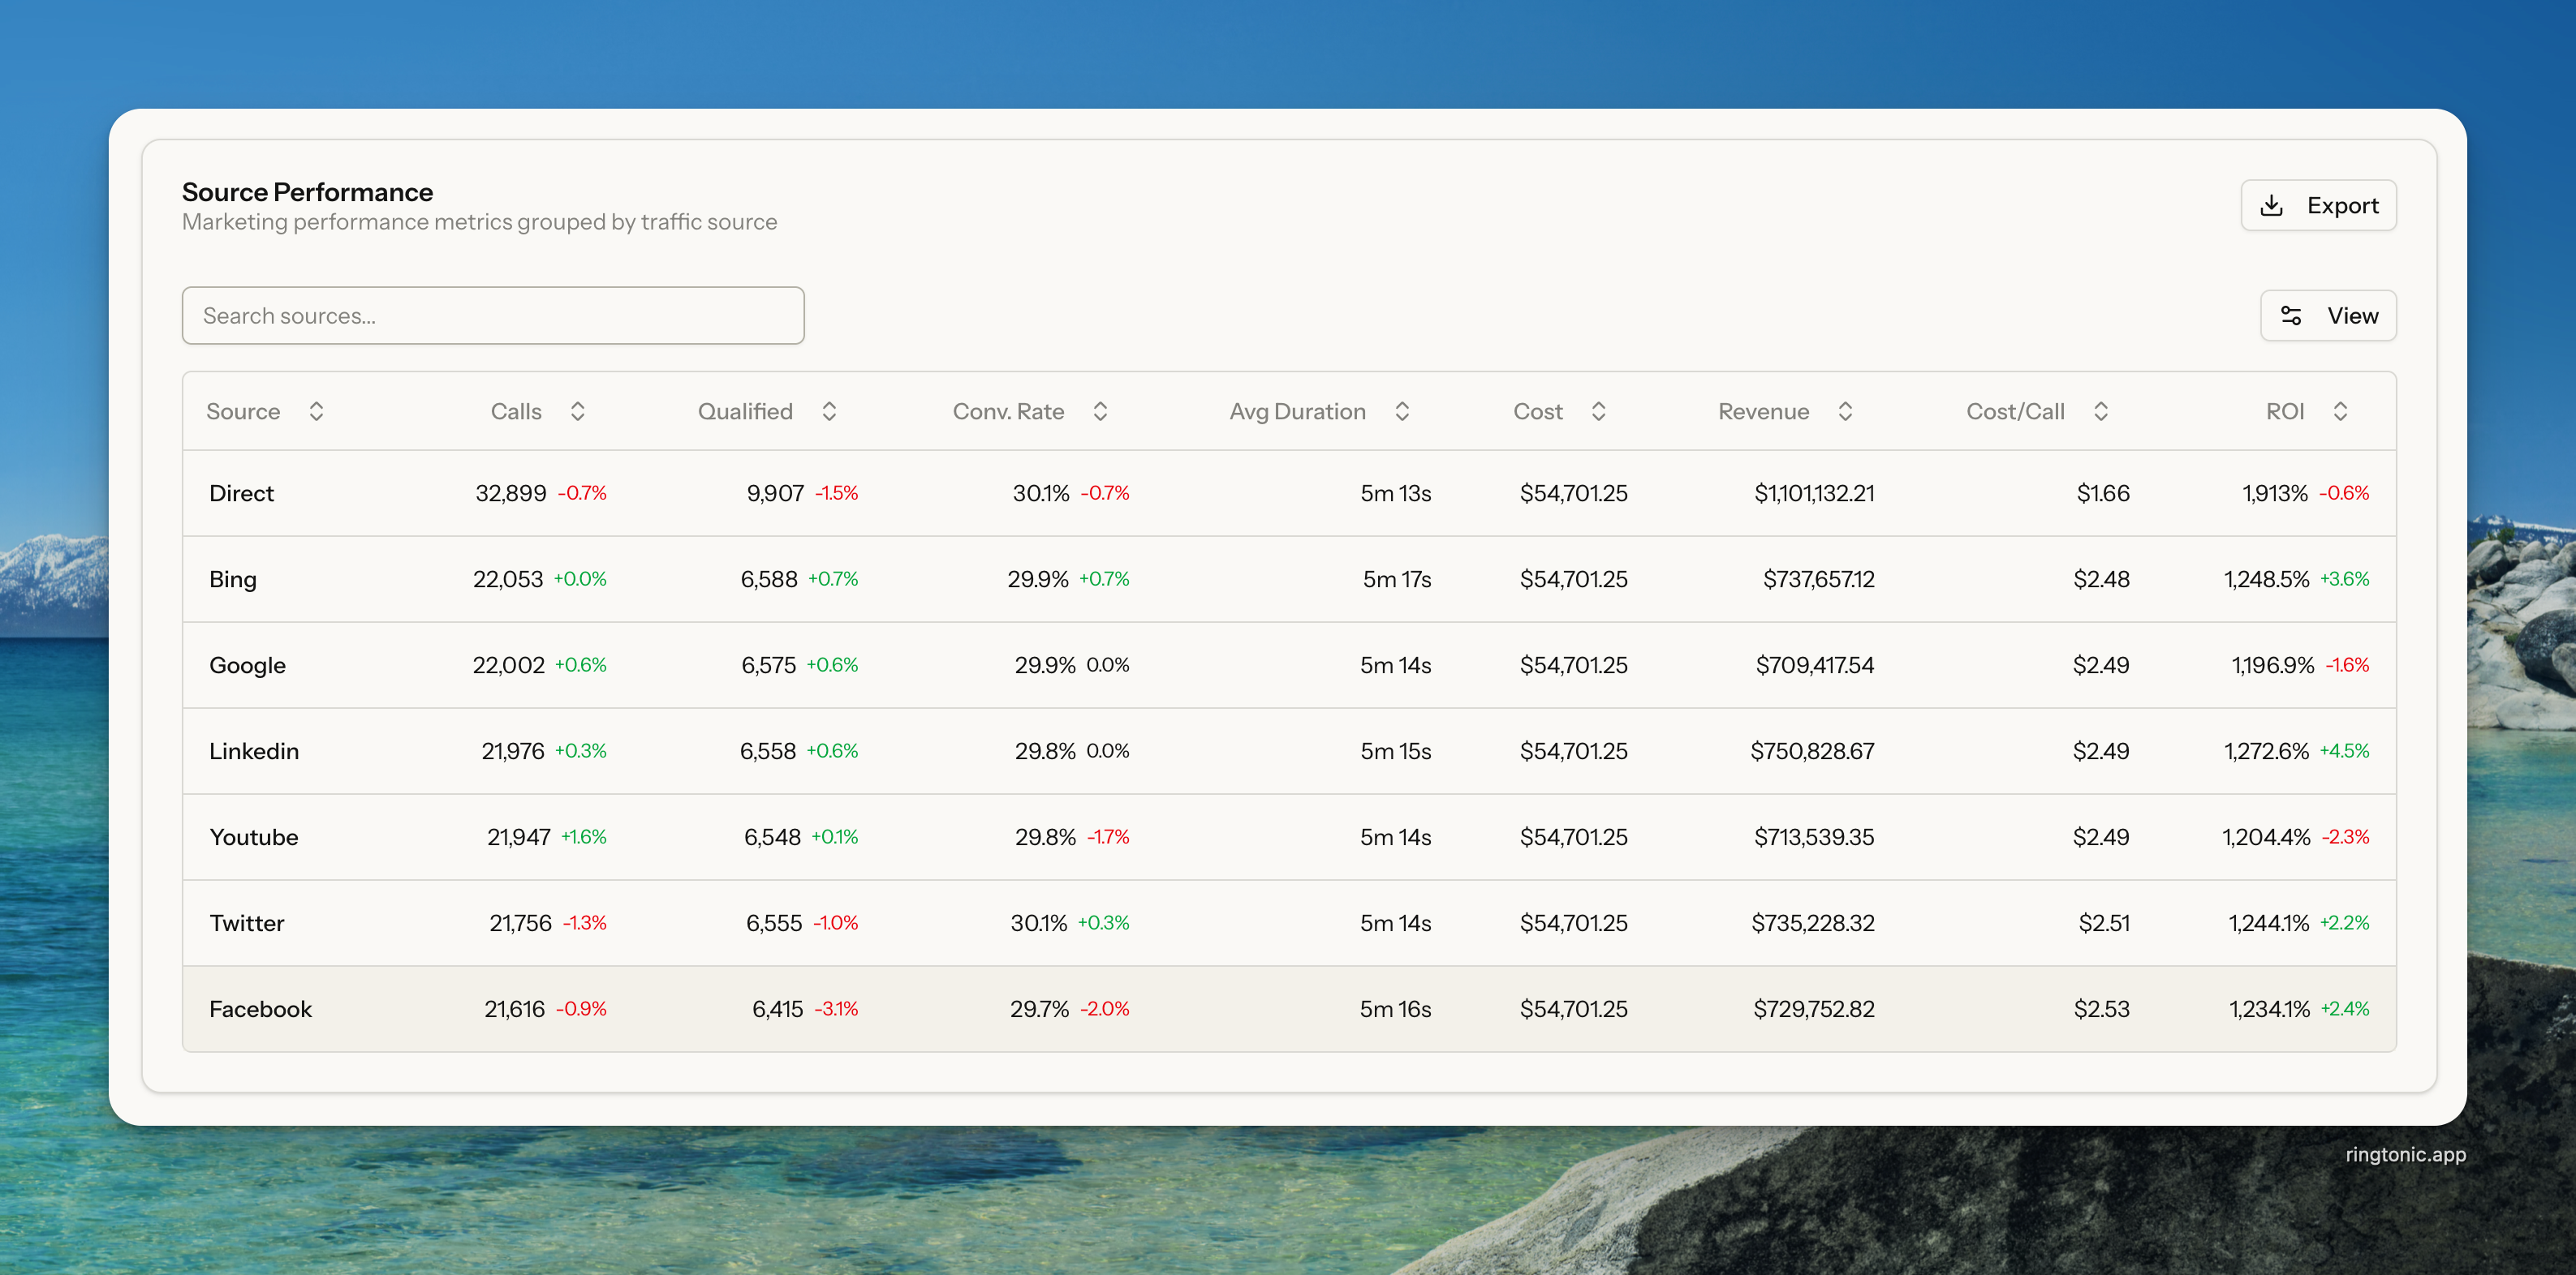Click the Bing source name
Viewport: 2576px width, 1275px height.
233,580
